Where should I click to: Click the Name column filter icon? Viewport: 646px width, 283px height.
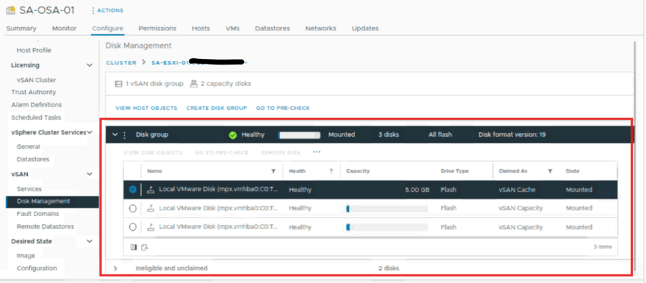274,171
